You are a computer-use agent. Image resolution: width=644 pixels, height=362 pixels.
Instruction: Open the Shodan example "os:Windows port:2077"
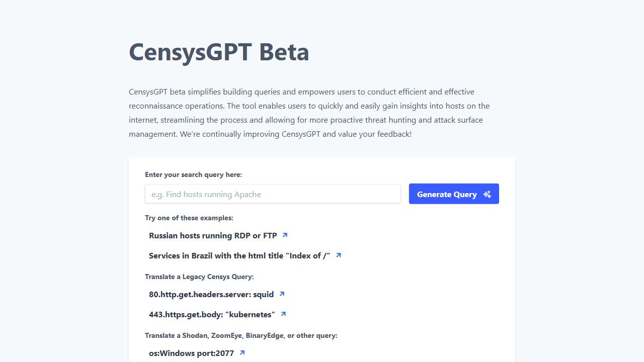[x=191, y=353]
